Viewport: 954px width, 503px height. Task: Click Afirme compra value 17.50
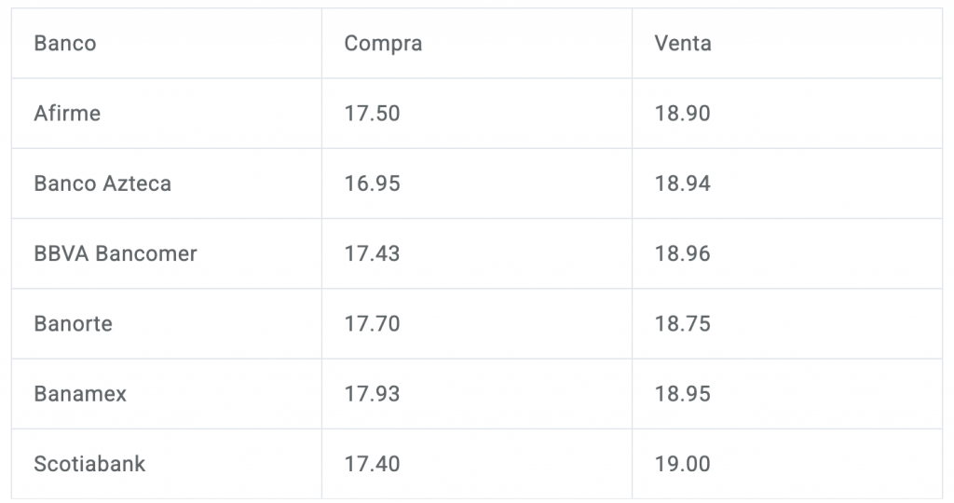(x=372, y=114)
